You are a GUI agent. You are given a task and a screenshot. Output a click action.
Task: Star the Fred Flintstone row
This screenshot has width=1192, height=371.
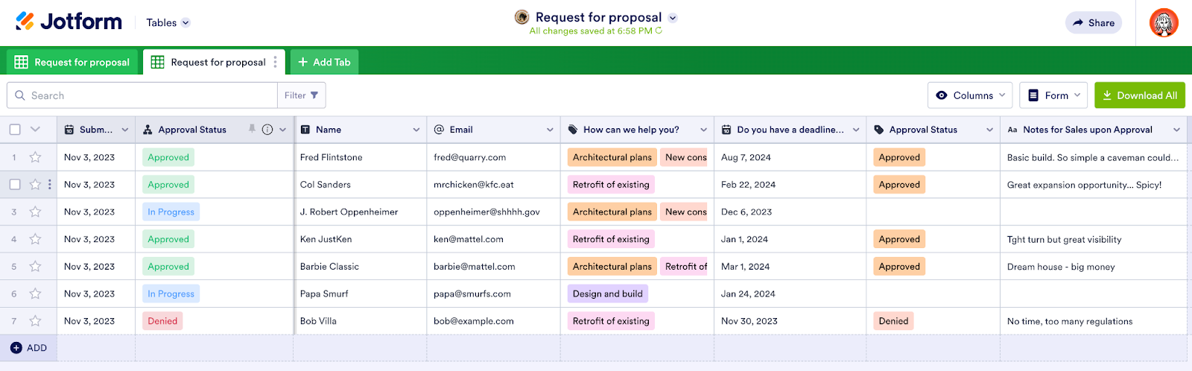click(35, 157)
